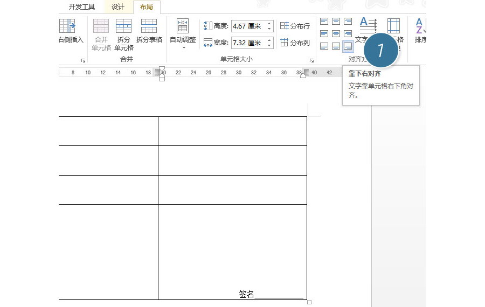Click the Cell Margins icon
This screenshot has height=307, width=485.
(x=393, y=26)
